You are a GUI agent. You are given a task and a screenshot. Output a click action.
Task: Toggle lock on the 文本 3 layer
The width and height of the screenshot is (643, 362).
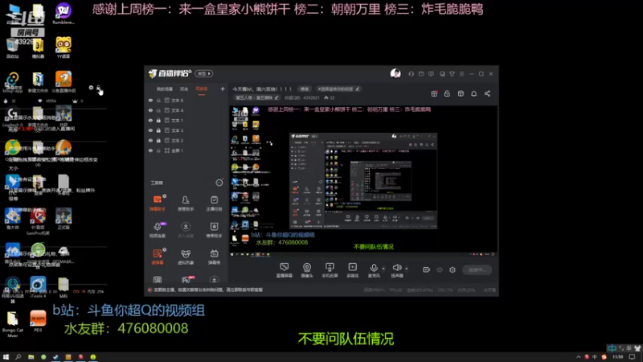pos(158,130)
